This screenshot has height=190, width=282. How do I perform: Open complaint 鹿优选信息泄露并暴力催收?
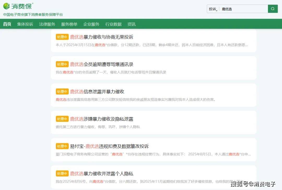pyautogui.click(x=97, y=92)
